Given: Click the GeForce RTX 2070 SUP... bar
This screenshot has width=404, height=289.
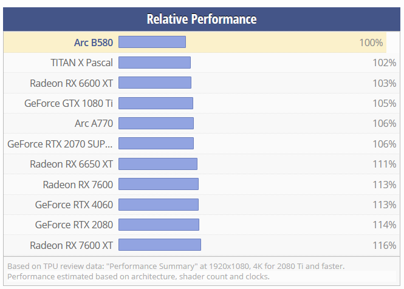Looking at the screenshot, I should coord(156,143).
